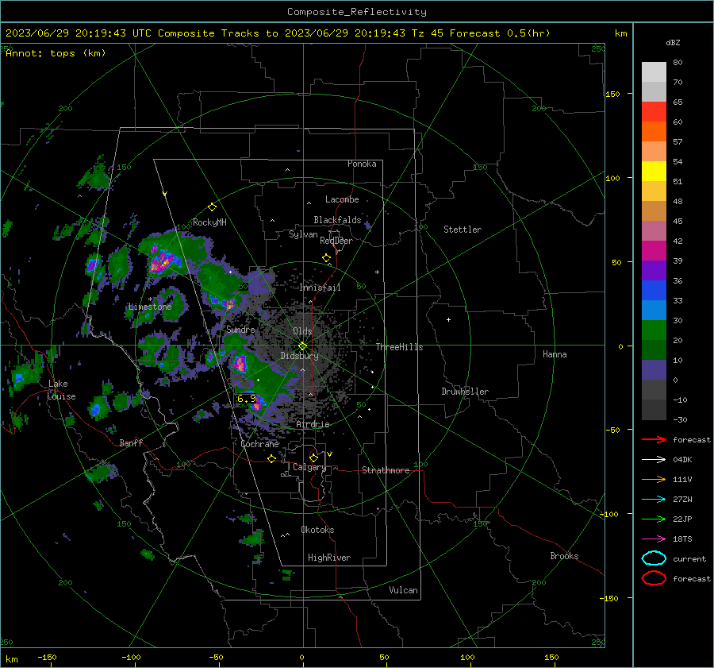The width and height of the screenshot is (714, 668).
Task: Click the Strathmore town label
Action: coord(386,470)
